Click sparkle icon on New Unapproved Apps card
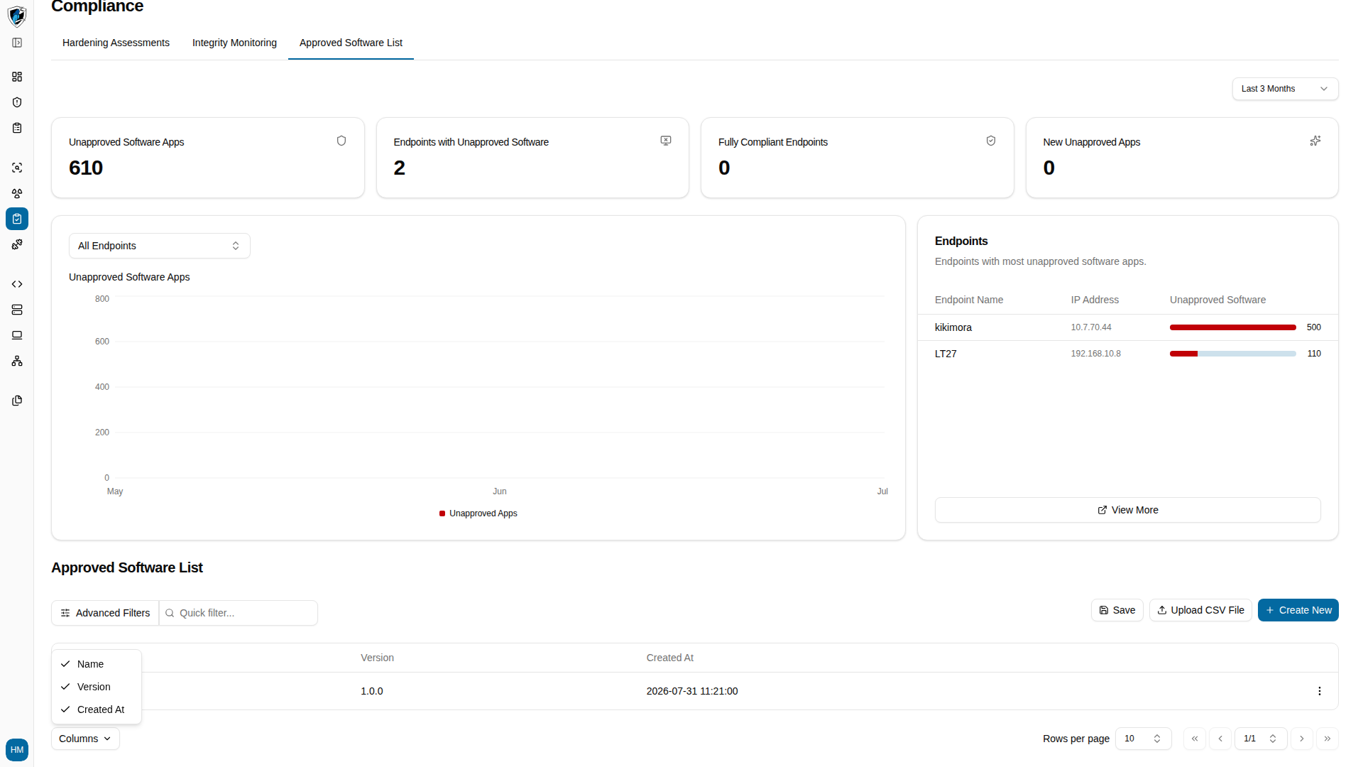1363x767 pixels. tap(1315, 141)
